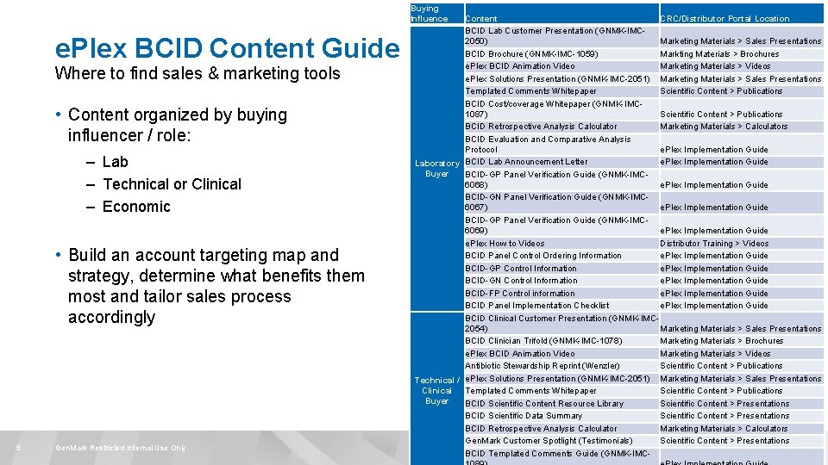This screenshot has height=465, width=828.
Task: Click 'Markting Materials > Brochures' for BCID Brochure
Action: click(742, 53)
